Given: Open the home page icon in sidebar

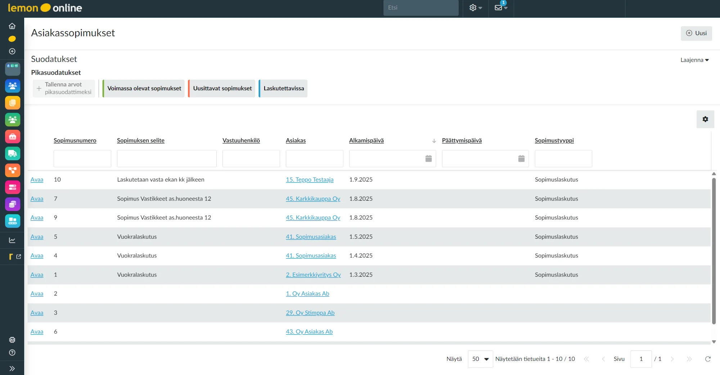Looking at the screenshot, I should click(12, 26).
